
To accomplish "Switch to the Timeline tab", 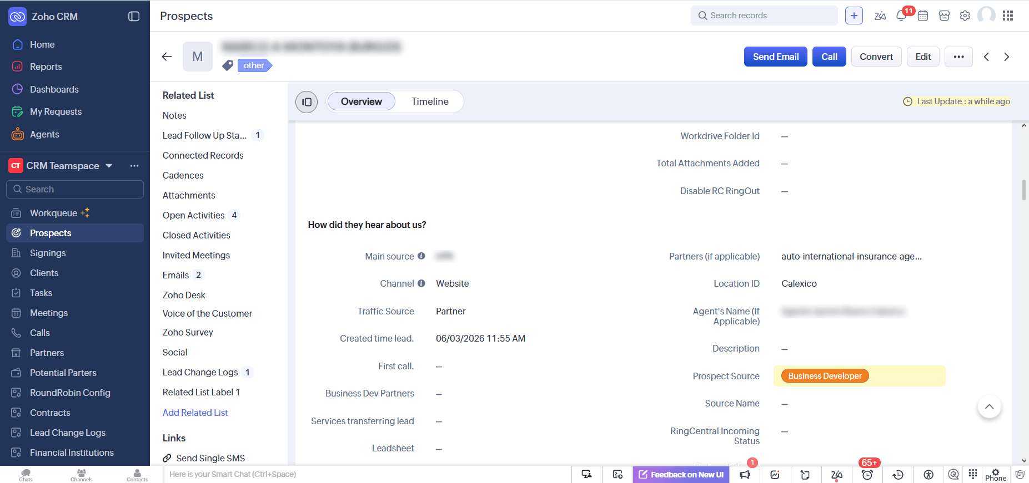I will click(x=430, y=101).
